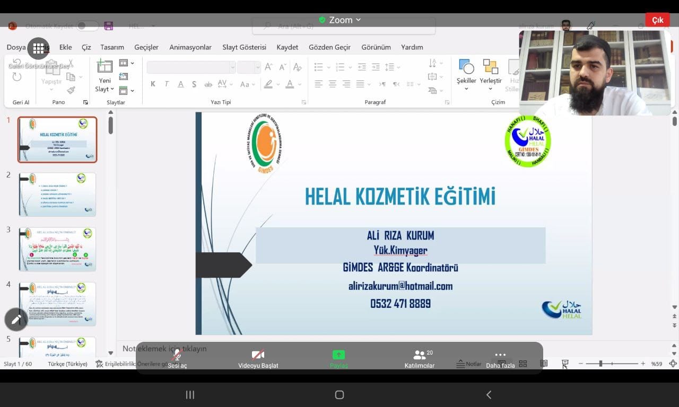Click the increase indent icon
The image size is (679, 407).
pos(376,67)
